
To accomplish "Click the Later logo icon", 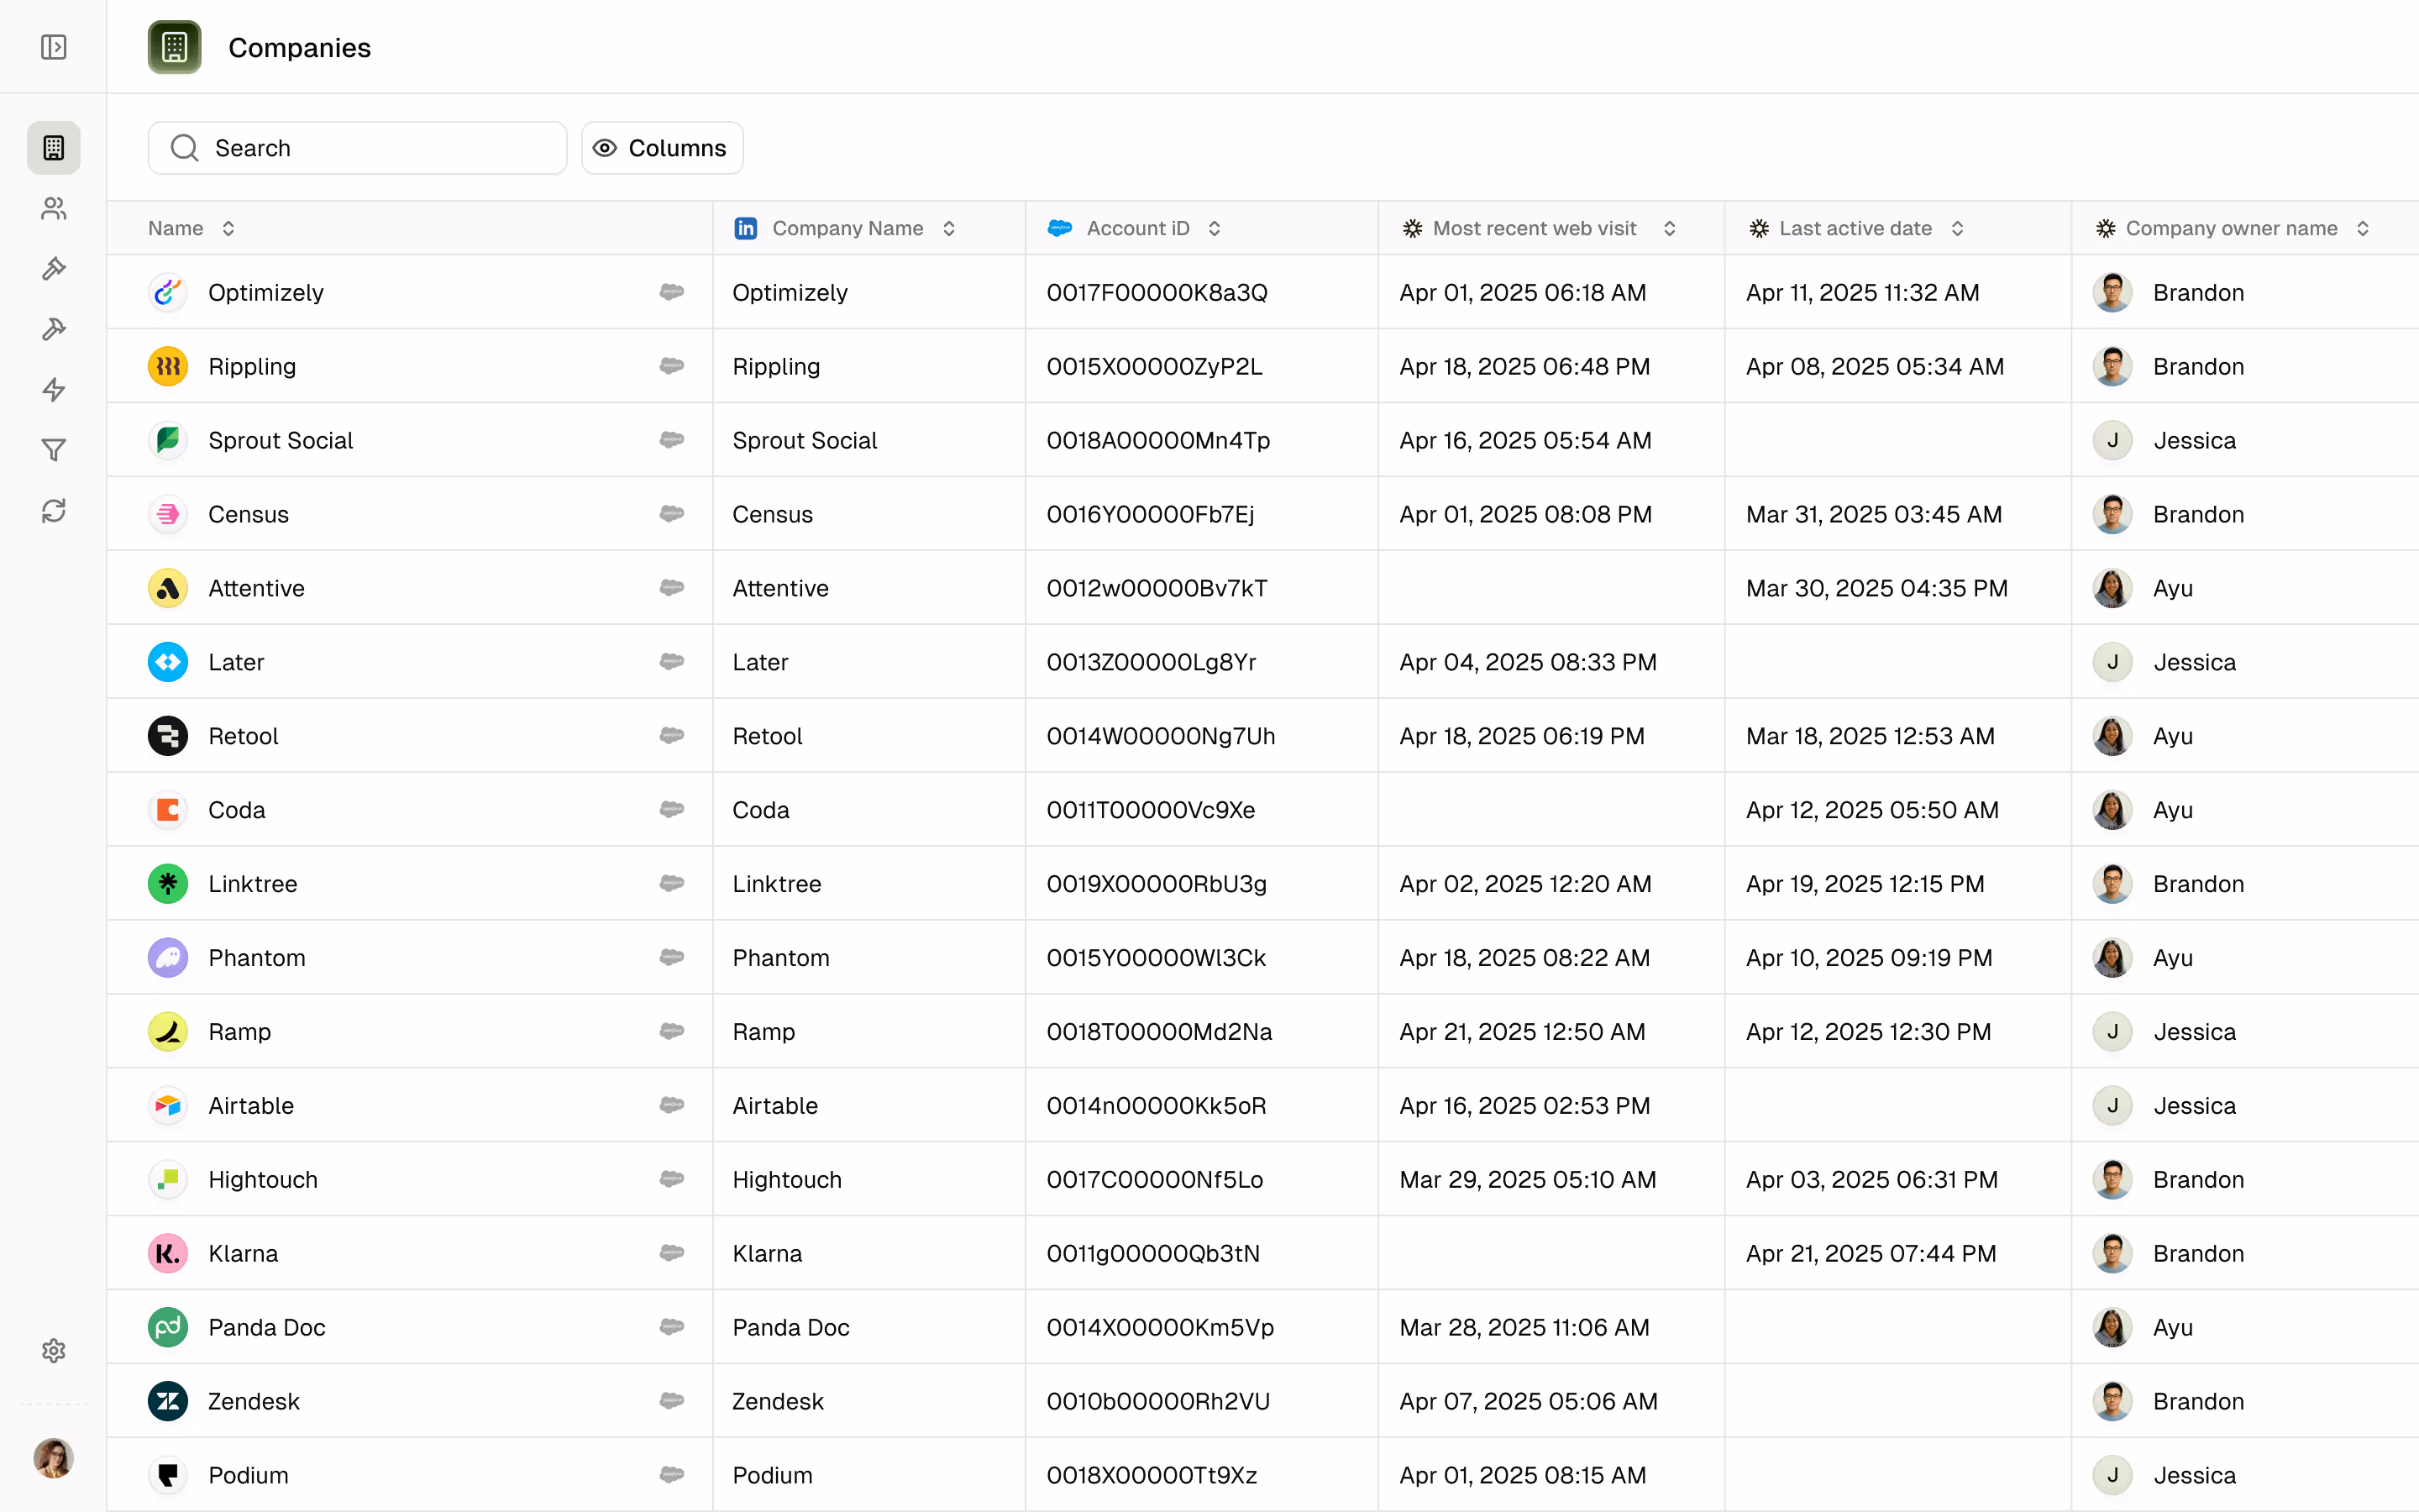I will click(x=168, y=662).
